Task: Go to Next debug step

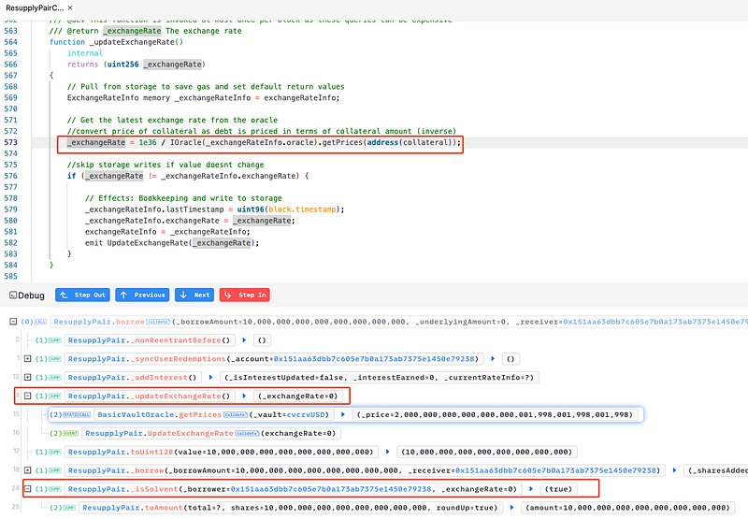Action: 194,295
